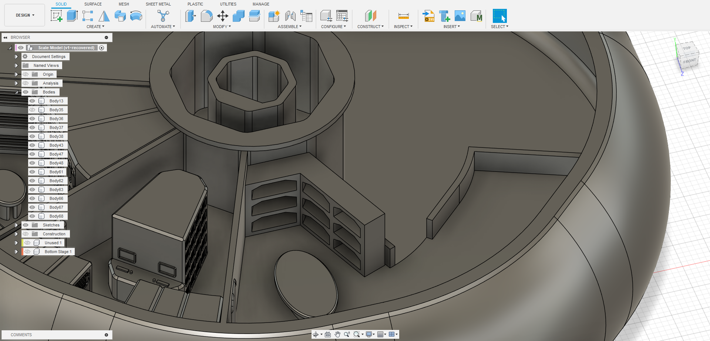Select the Create Sketch tool
Image resolution: width=710 pixels, height=341 pixels.
click(x=56, y=16)
